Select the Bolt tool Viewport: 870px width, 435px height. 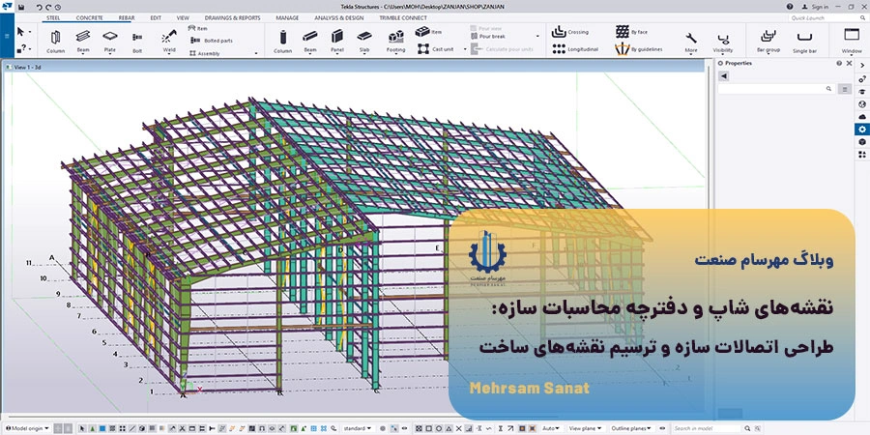point(137,41)
